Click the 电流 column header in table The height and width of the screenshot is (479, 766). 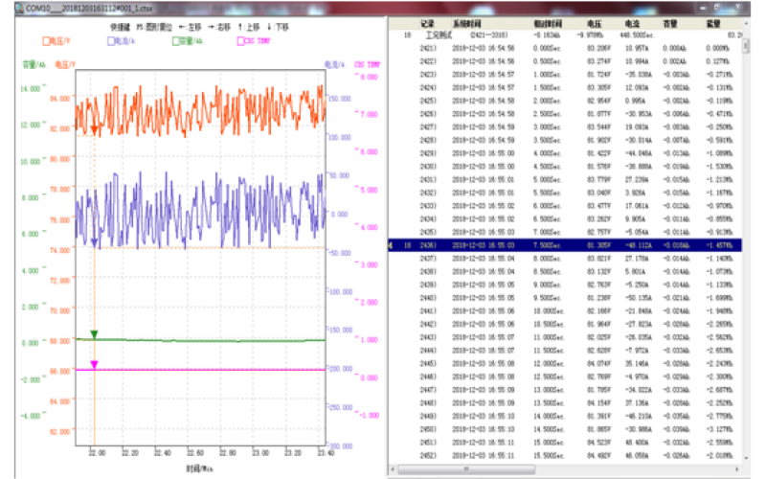click(x=632, y=23)
